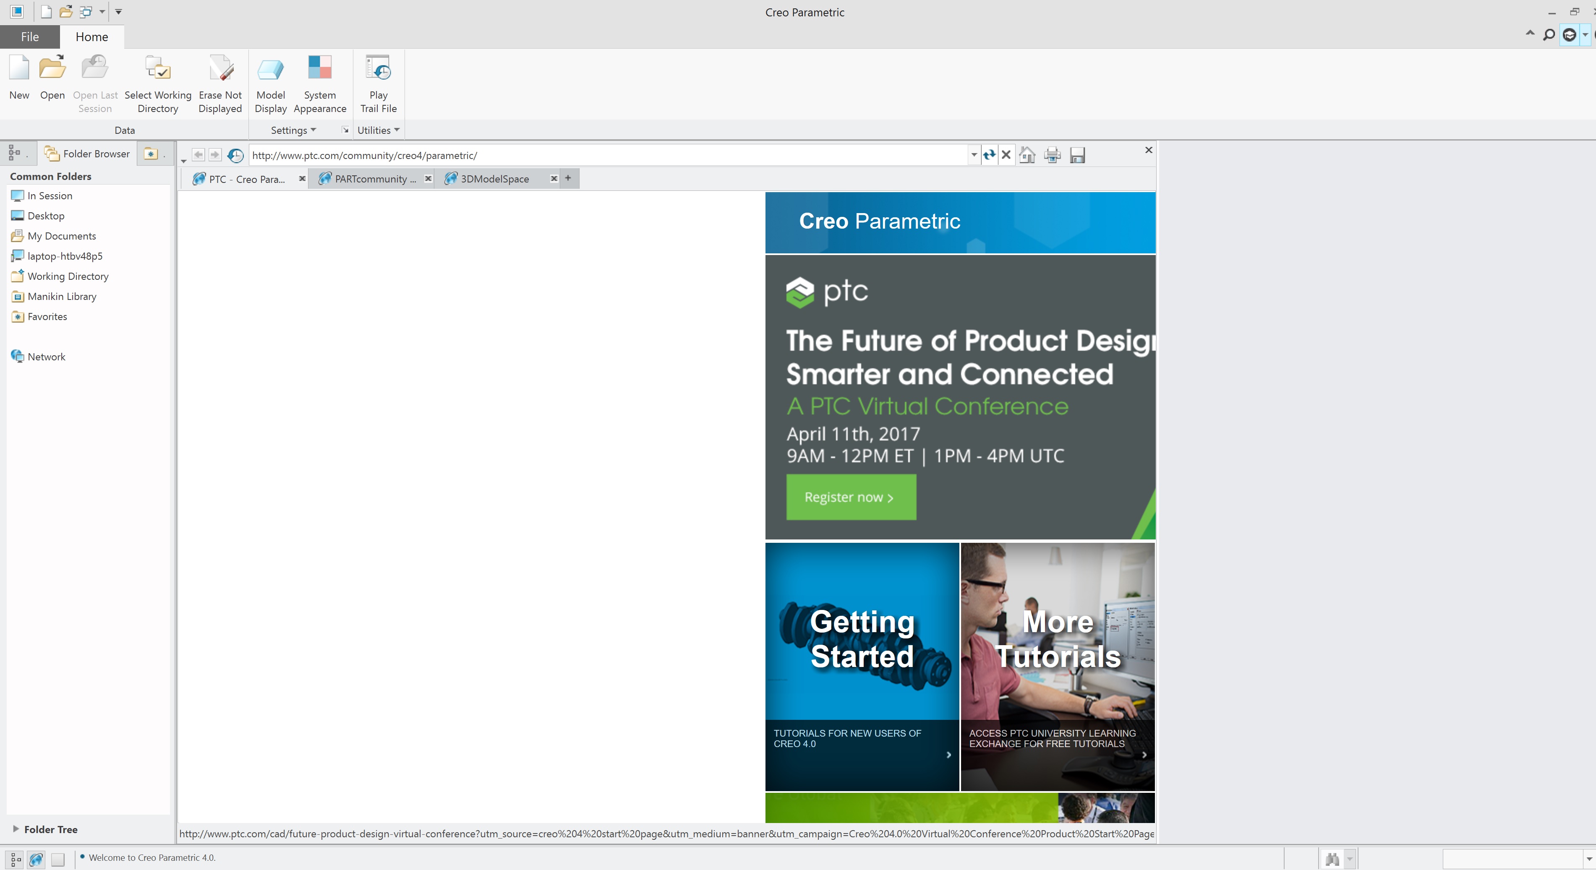Open the address bar URL dropdown
1596x870 pixels.
974,155
